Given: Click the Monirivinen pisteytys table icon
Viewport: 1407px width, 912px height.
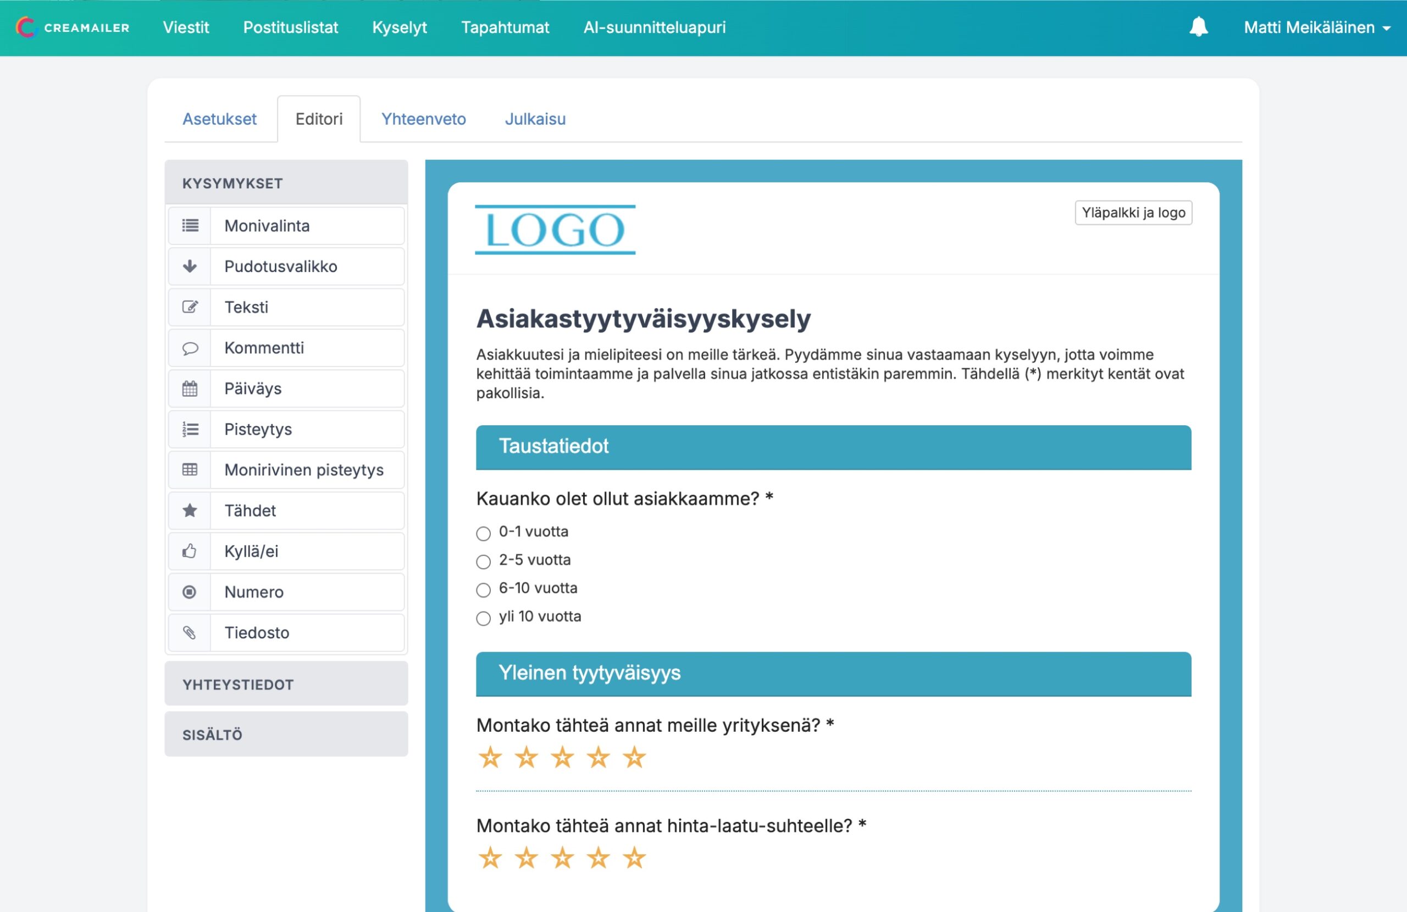Looking at the screenshot, I should 190,470.
